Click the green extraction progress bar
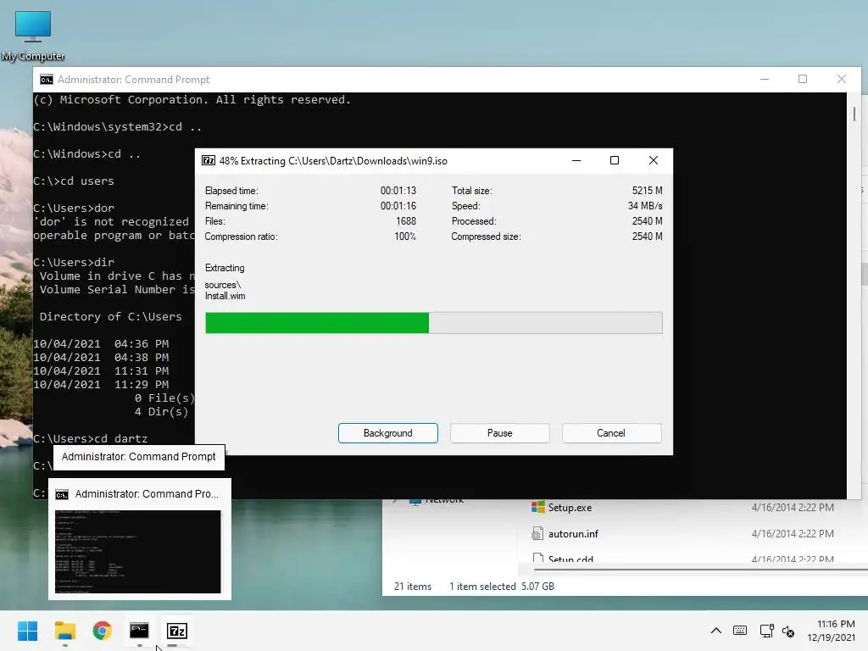This screenshot has width=868, height=651. (433, 323)
